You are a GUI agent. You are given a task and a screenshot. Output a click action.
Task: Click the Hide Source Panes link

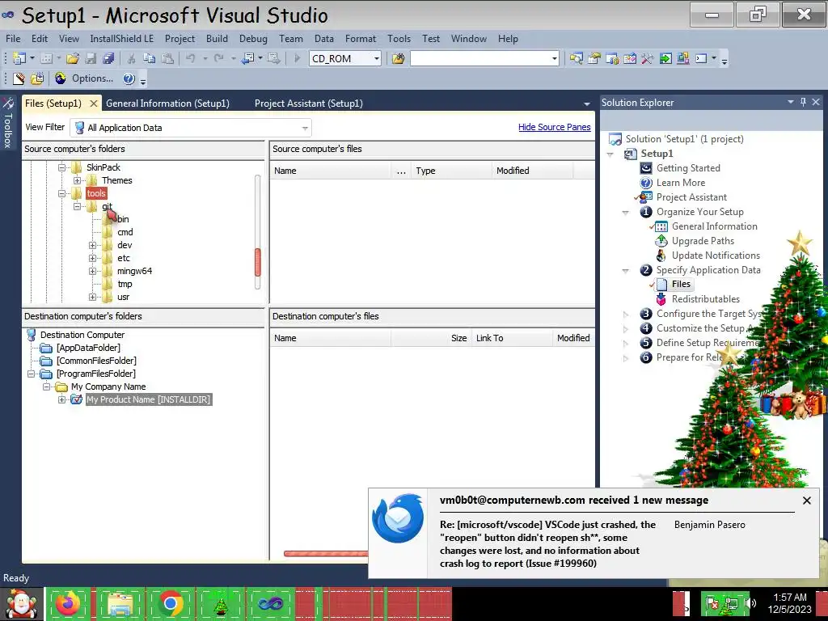[x=554, y=127]
